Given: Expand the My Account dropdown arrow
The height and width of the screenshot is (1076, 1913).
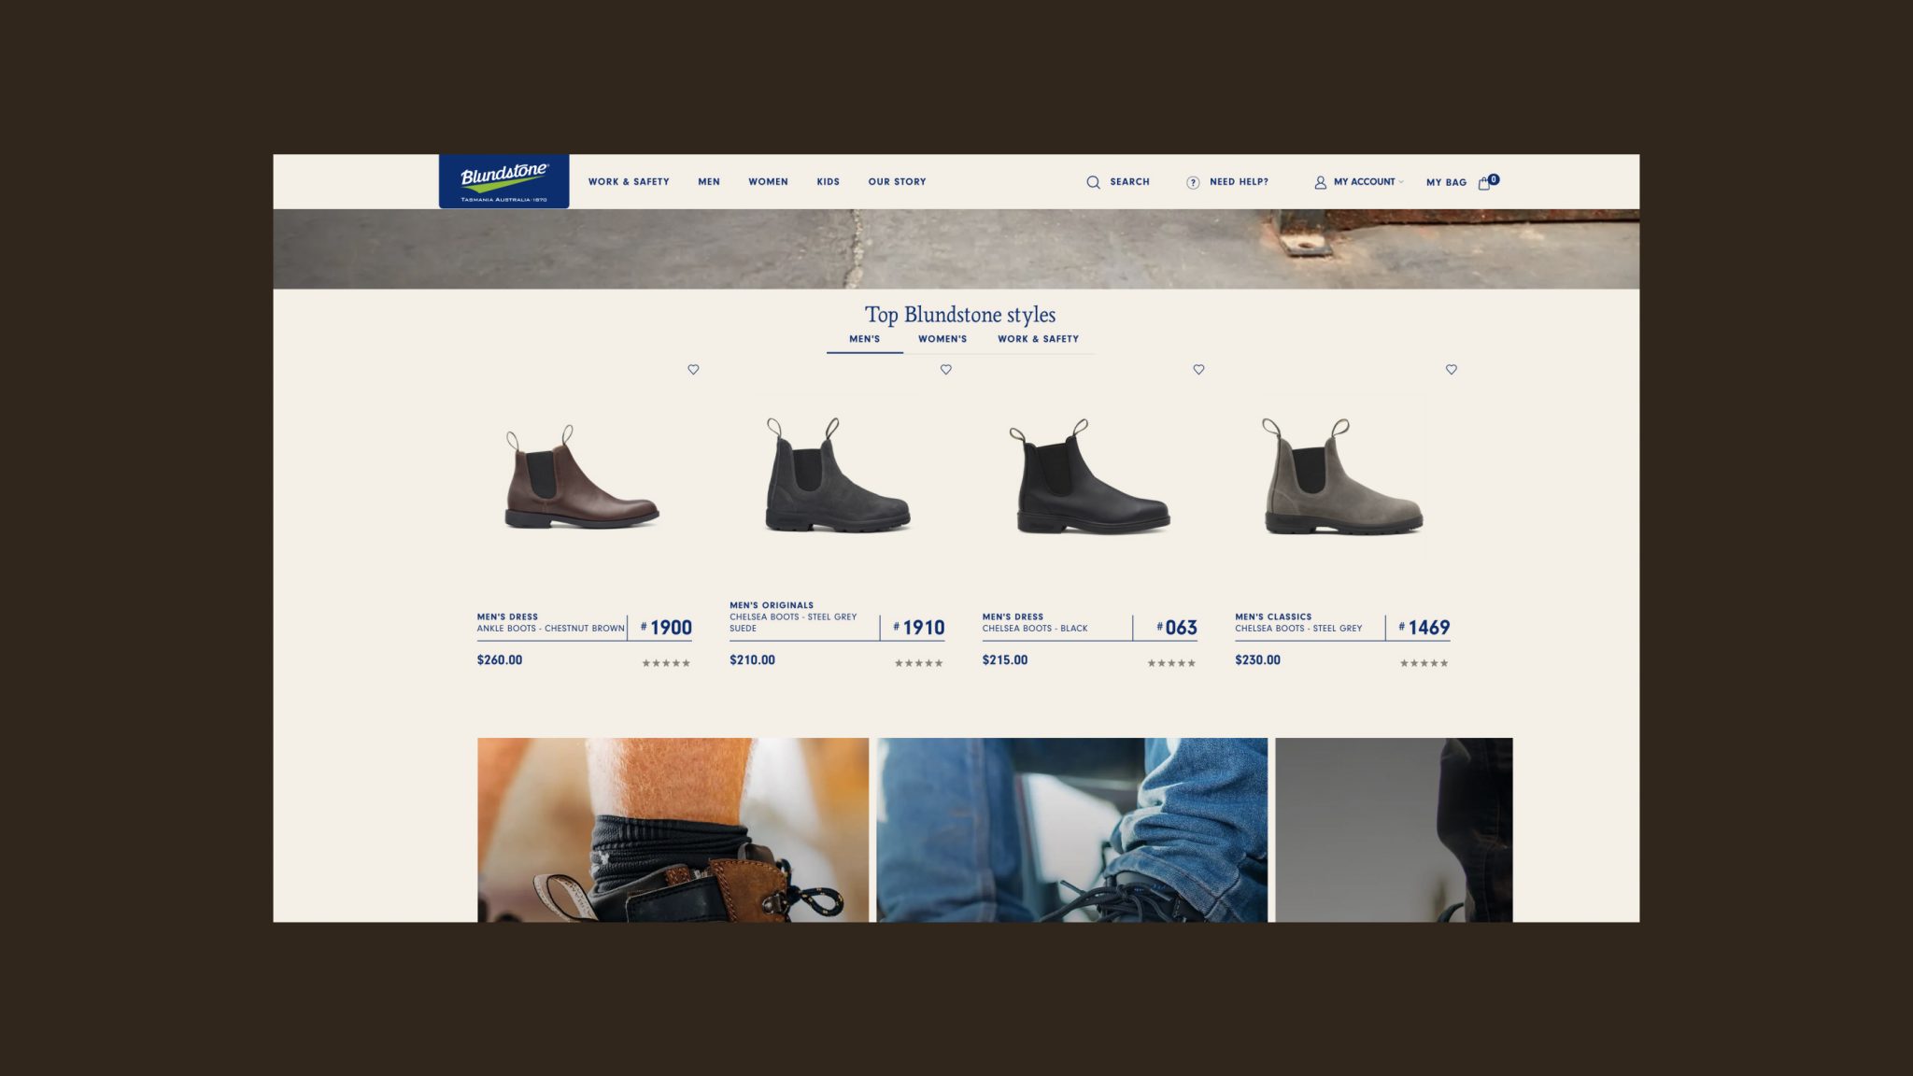Looking at the screenshot, I should [x=1401, y=182].
